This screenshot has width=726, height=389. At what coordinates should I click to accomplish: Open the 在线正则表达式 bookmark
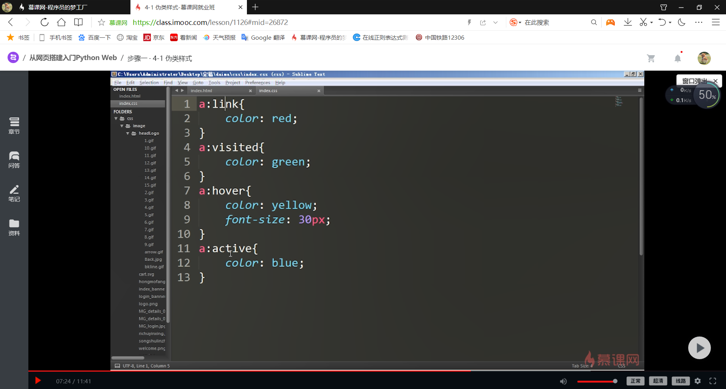click(x=380, y=37)
